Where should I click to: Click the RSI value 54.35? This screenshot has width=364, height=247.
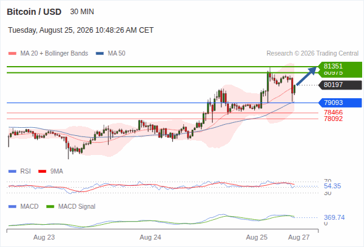coord(332,186)
